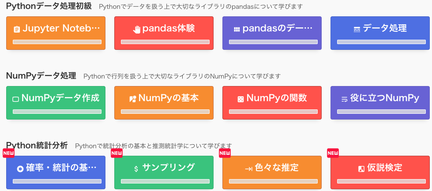Click the grid icon on pandasのデー… card
The height and width of the screenshot is (191, 432).
[x=237, y=30]
